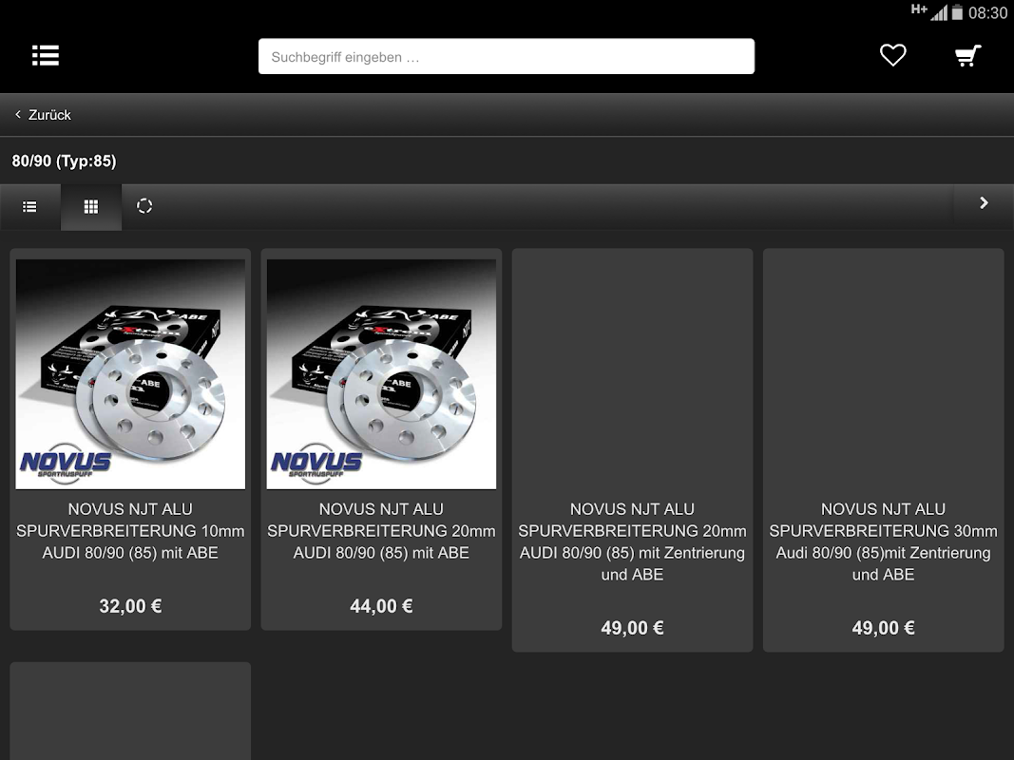
Task: Open 20mm spacer mit Zentrierung und ABE
Action: (633, 541)
